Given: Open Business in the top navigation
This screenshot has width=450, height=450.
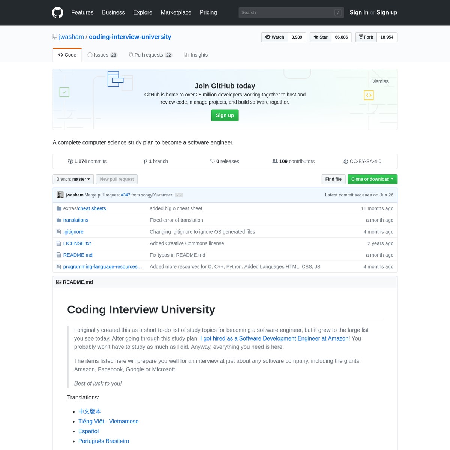Looking at the screenshot, I should (x=113, y=12).
